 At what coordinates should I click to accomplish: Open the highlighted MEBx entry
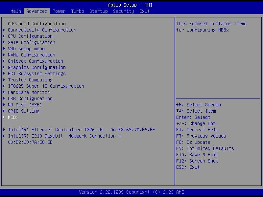pos(13,117)
